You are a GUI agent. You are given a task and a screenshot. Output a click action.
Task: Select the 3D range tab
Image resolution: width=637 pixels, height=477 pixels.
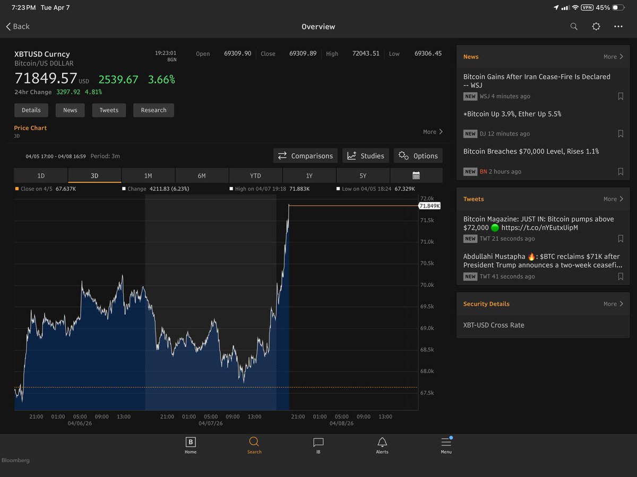[94, 175]
